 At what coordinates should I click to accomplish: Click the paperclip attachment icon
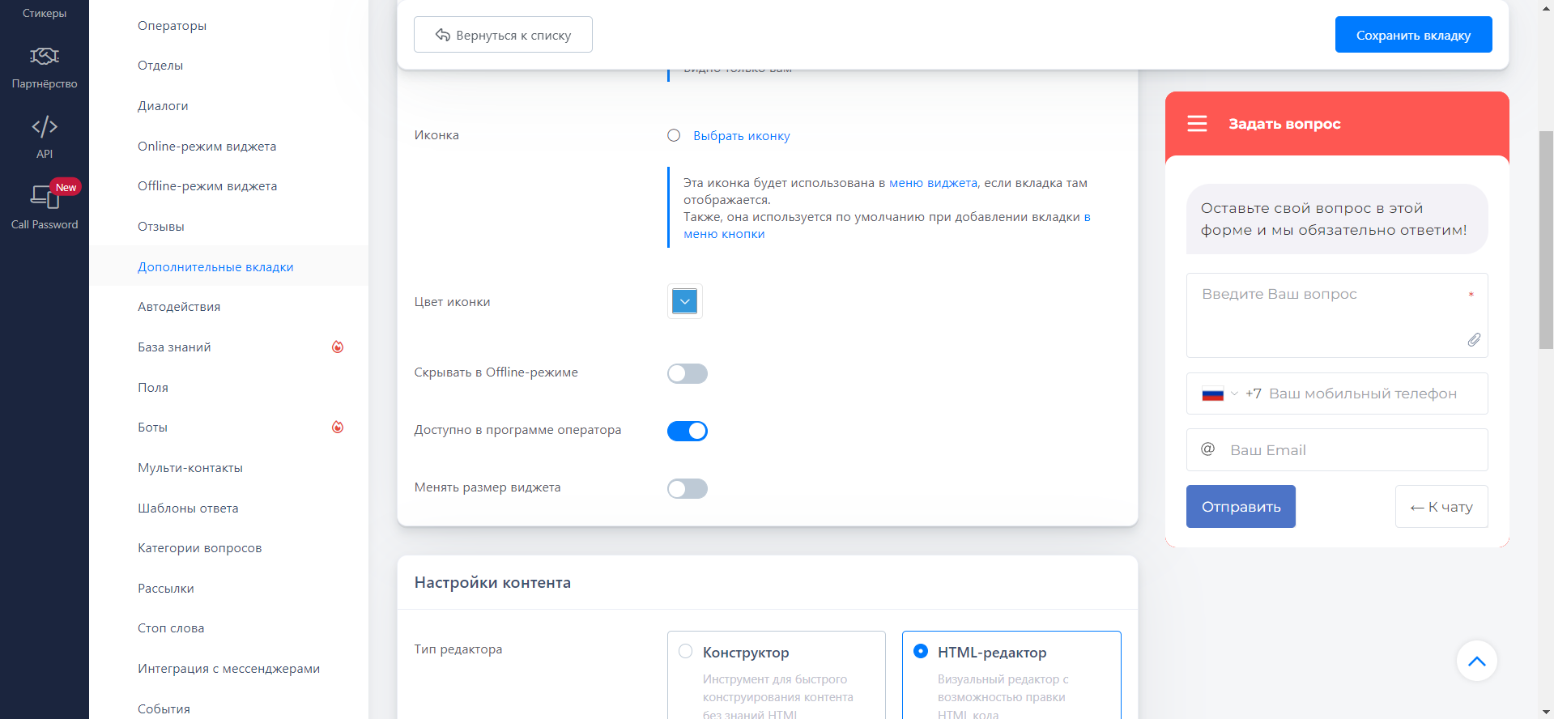coord(1474,340)
